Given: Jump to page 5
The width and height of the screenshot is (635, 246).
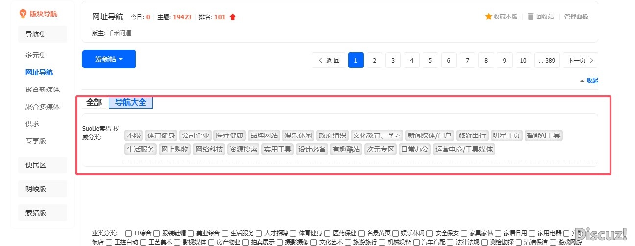Looking at the screenshot, I should pos(430,60).
